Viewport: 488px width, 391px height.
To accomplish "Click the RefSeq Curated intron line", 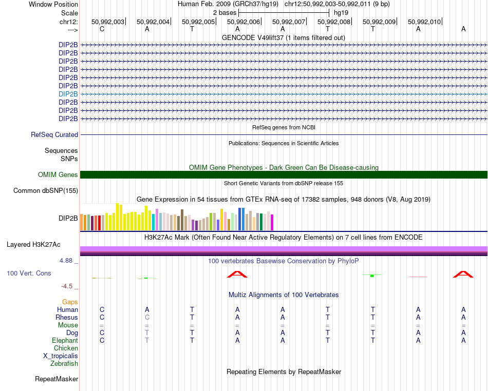I will coord(284,134).
